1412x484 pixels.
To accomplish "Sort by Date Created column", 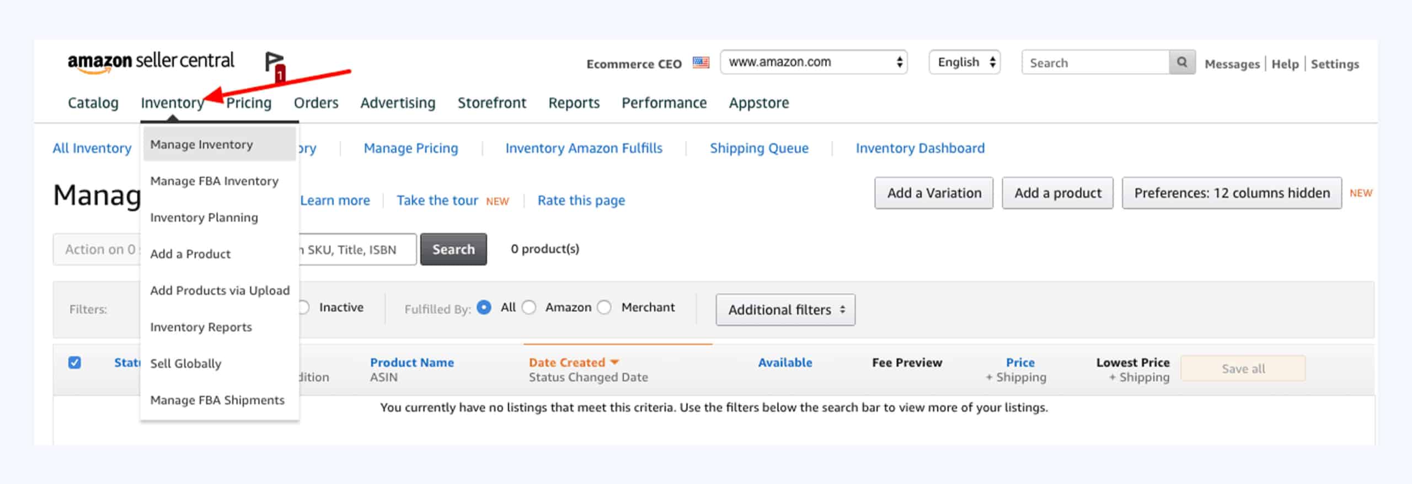I will (x=574, y=363).
